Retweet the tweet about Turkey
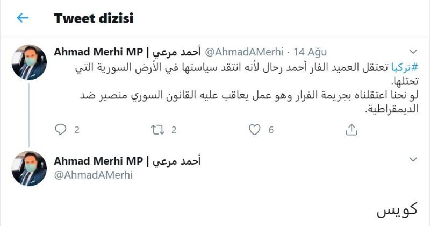Viewport: 430px width, 226px height. [x=159, y=129]
